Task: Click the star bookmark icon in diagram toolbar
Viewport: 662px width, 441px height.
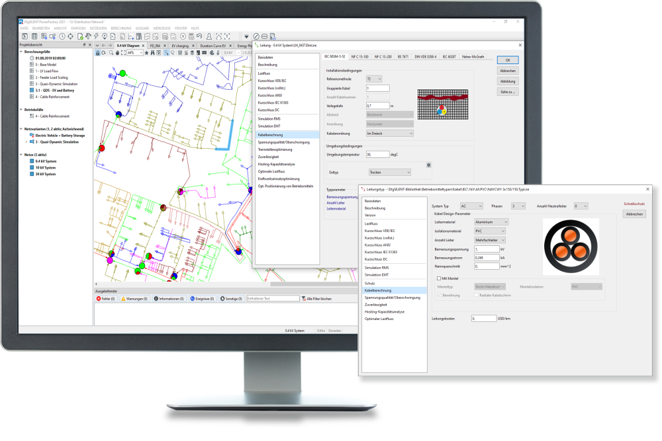Action: (146, 53)
